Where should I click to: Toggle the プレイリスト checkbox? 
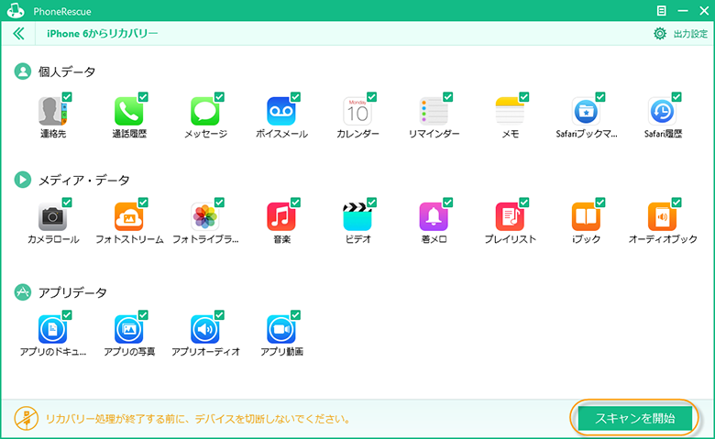click(524, 203)
